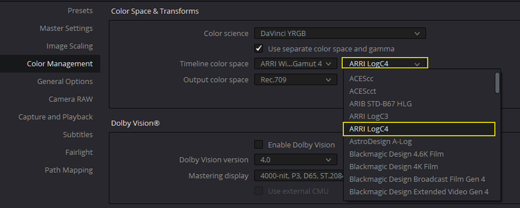Select AstroDesign A-Log option
The image size is (520, 208).
click(419, 142)
